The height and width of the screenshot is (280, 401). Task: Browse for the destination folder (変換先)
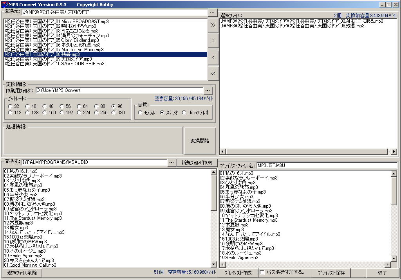pyautogui.click(x=172, y=162)
